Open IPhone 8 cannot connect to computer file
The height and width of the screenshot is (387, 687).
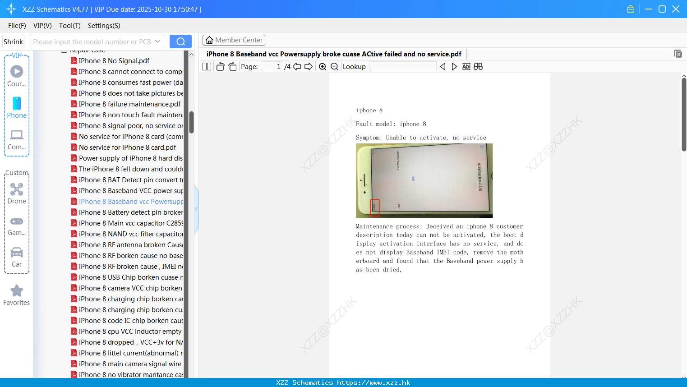[x=127, y=72]
